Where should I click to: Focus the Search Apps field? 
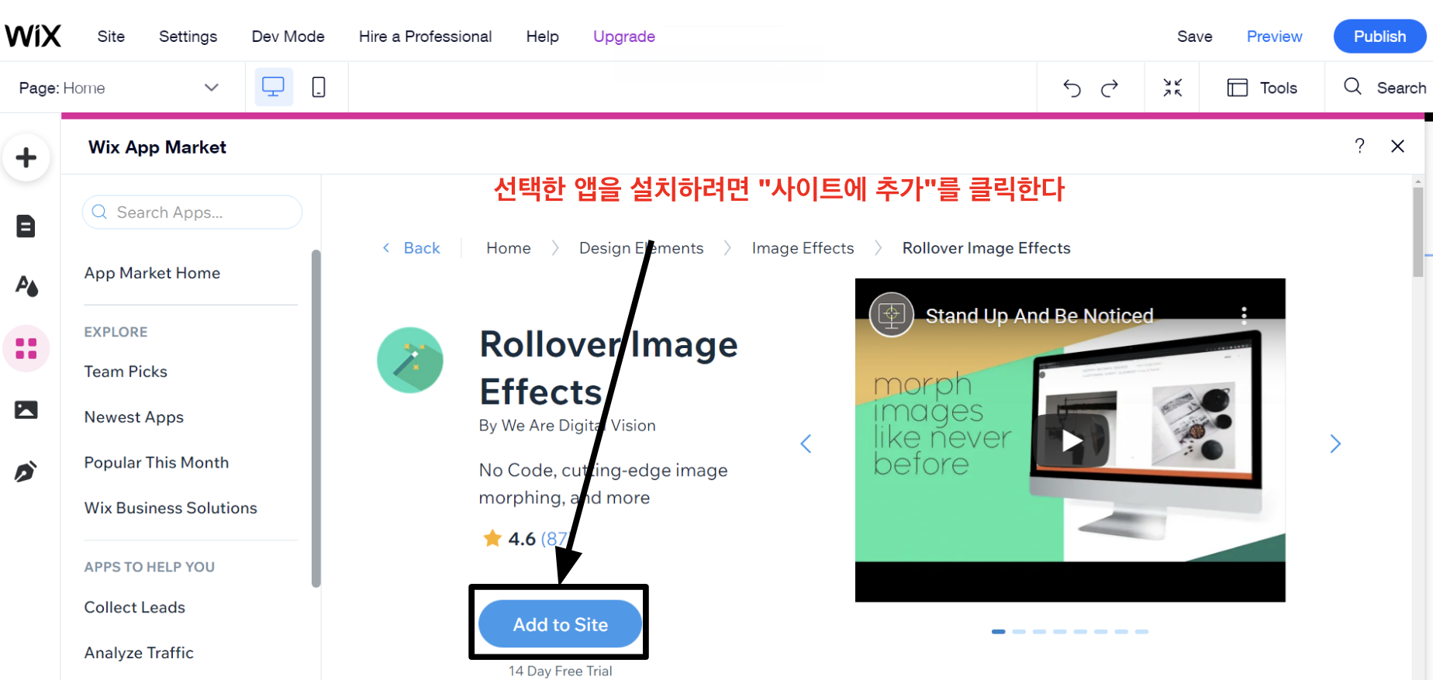tap(192, 212)
